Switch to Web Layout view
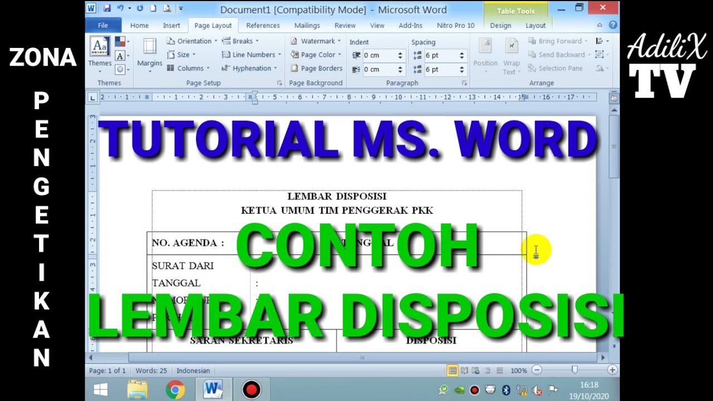This screenshot has width=713, height=401. pos(476,370)
